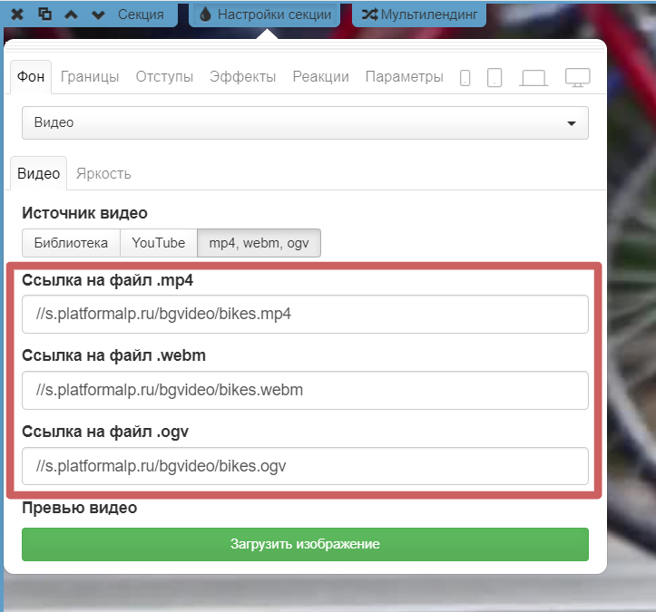Click the .ogv file link field
656x612 pixels.
point(305,467)
